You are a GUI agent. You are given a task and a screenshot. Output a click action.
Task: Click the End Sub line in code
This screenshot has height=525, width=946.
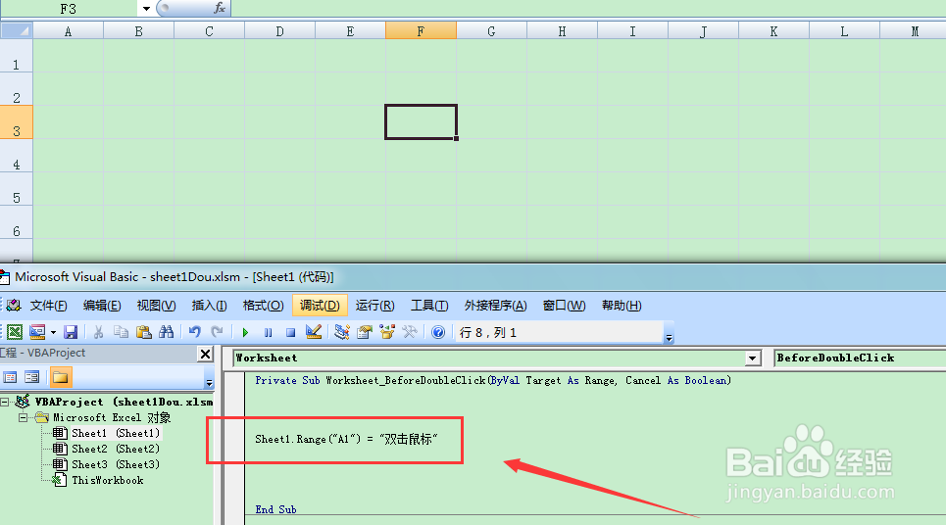coord(275,509)
